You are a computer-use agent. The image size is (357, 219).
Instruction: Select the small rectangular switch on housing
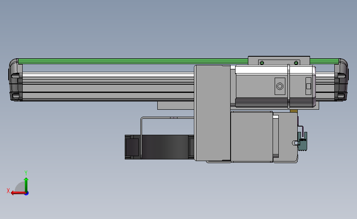[308, 86]
